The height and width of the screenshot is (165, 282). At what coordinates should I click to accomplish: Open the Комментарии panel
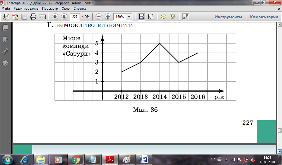point(264,17)
